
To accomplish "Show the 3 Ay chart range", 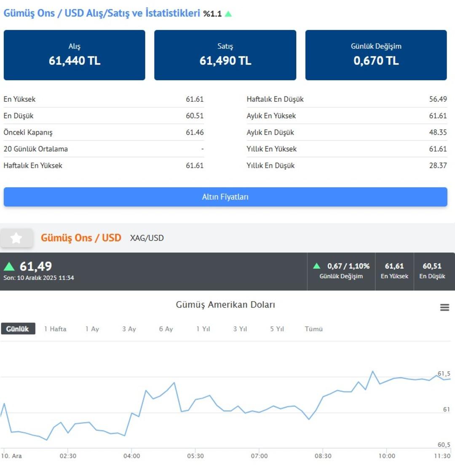I will click(129, 329).
